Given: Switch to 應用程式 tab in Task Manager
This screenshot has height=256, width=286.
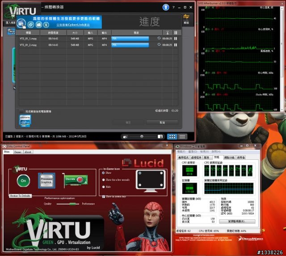Looking at the screenshot, I should (183, 158).
